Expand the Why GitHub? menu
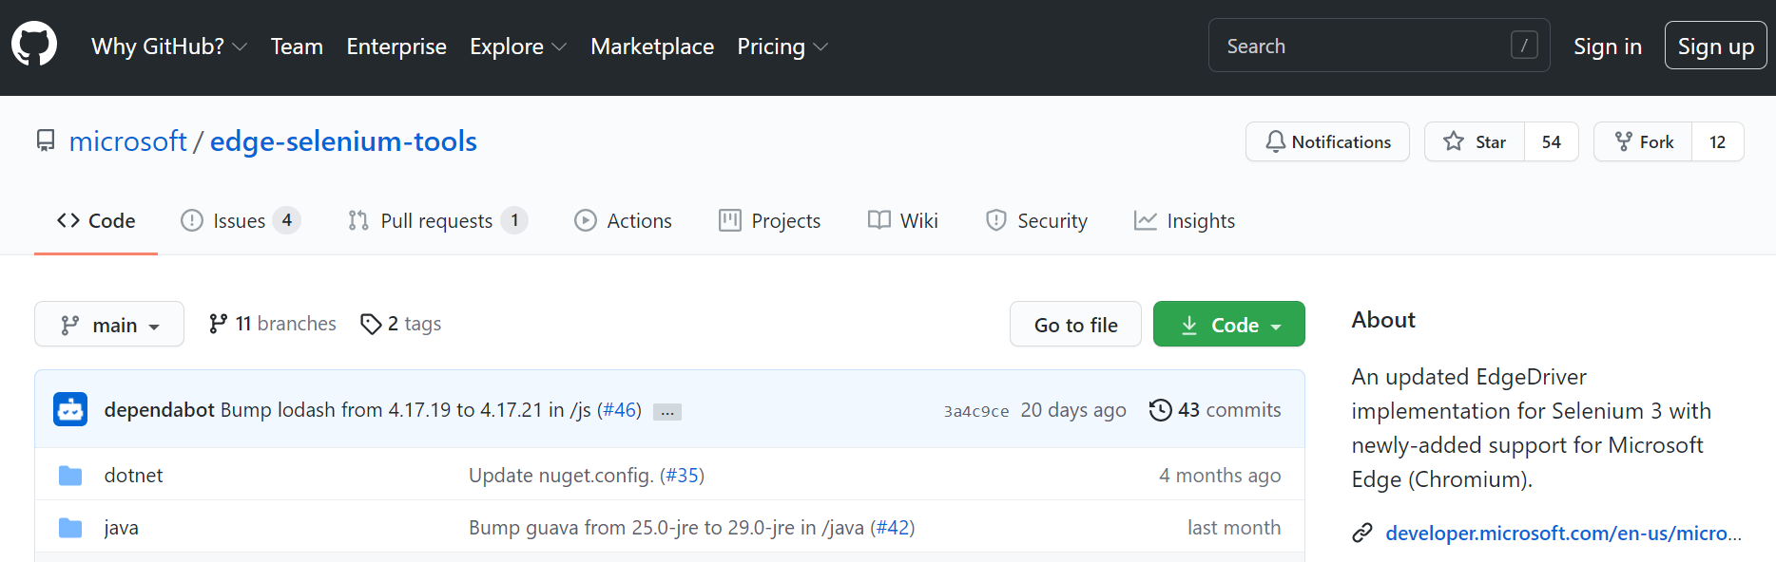 click(x=168, y=47)
